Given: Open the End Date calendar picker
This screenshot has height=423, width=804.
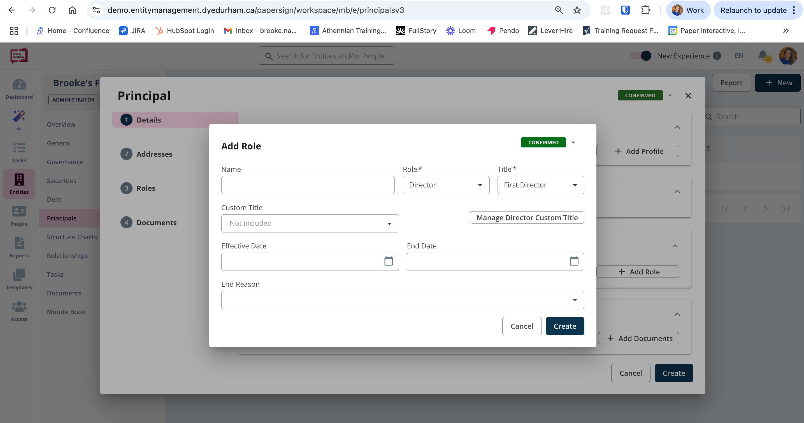Looking at the screenshot, I should coord(574,261).
